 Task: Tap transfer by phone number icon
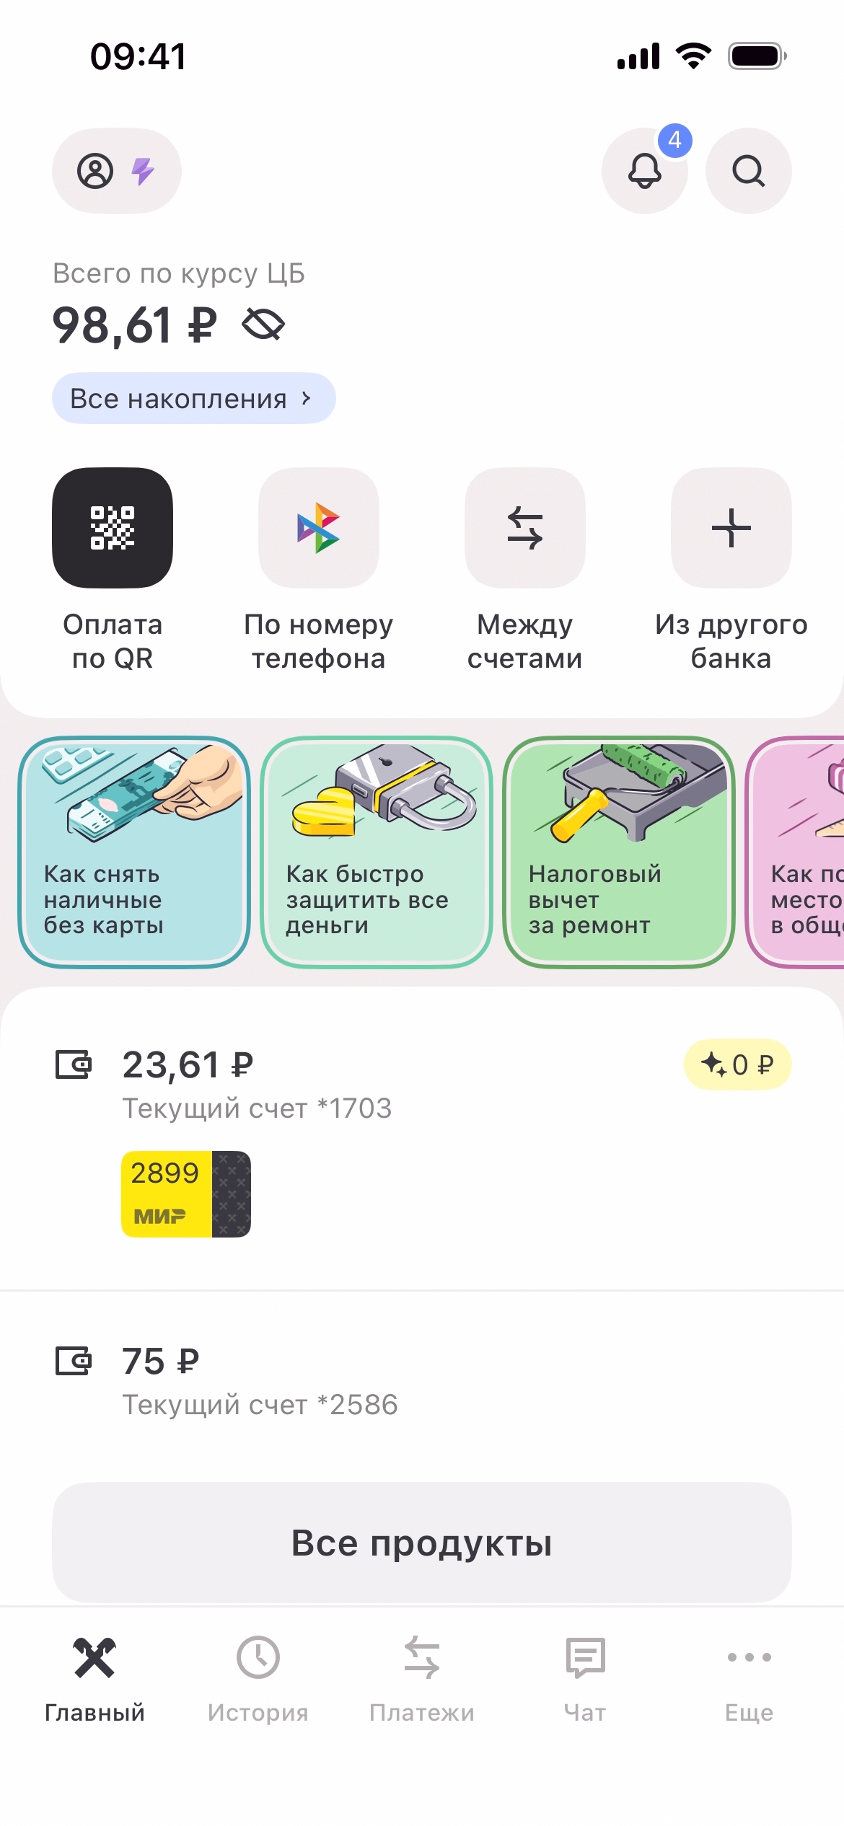tap(319, 528)
